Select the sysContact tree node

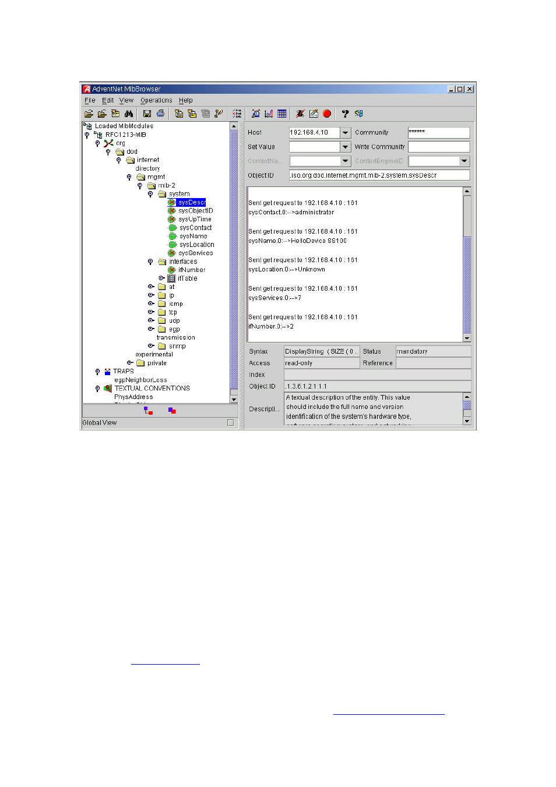click(x=196, y=228)
